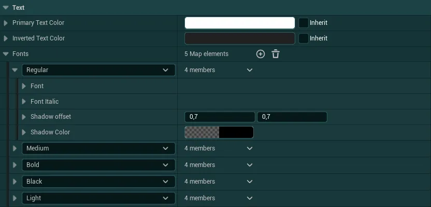Expand the Shadow Color property

(x=24, y=132)
